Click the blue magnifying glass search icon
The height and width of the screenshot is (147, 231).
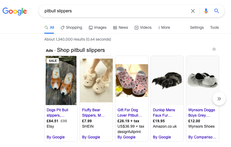[217, 11]
